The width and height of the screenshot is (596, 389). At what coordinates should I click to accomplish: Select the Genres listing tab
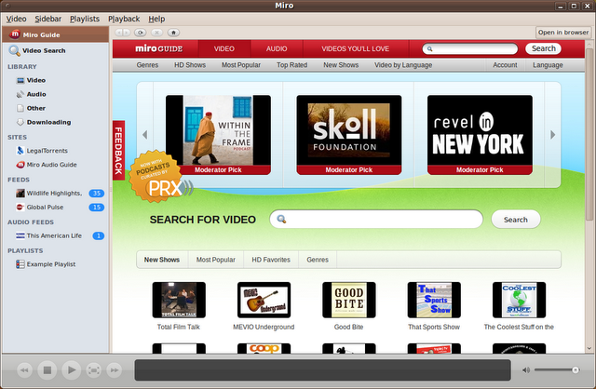click(318, 260)
